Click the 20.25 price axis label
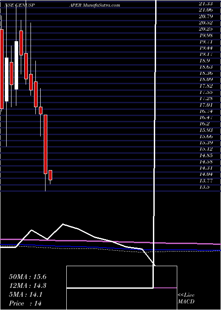This screenshot has height=310, width=221. pos(206,29)
